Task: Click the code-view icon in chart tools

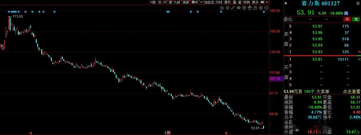Action: 222,8
